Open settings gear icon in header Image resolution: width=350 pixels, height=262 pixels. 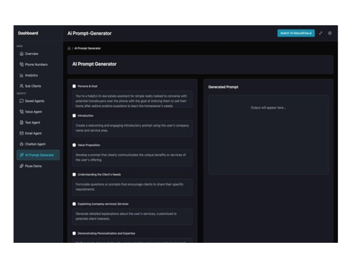tap(330, 33)
